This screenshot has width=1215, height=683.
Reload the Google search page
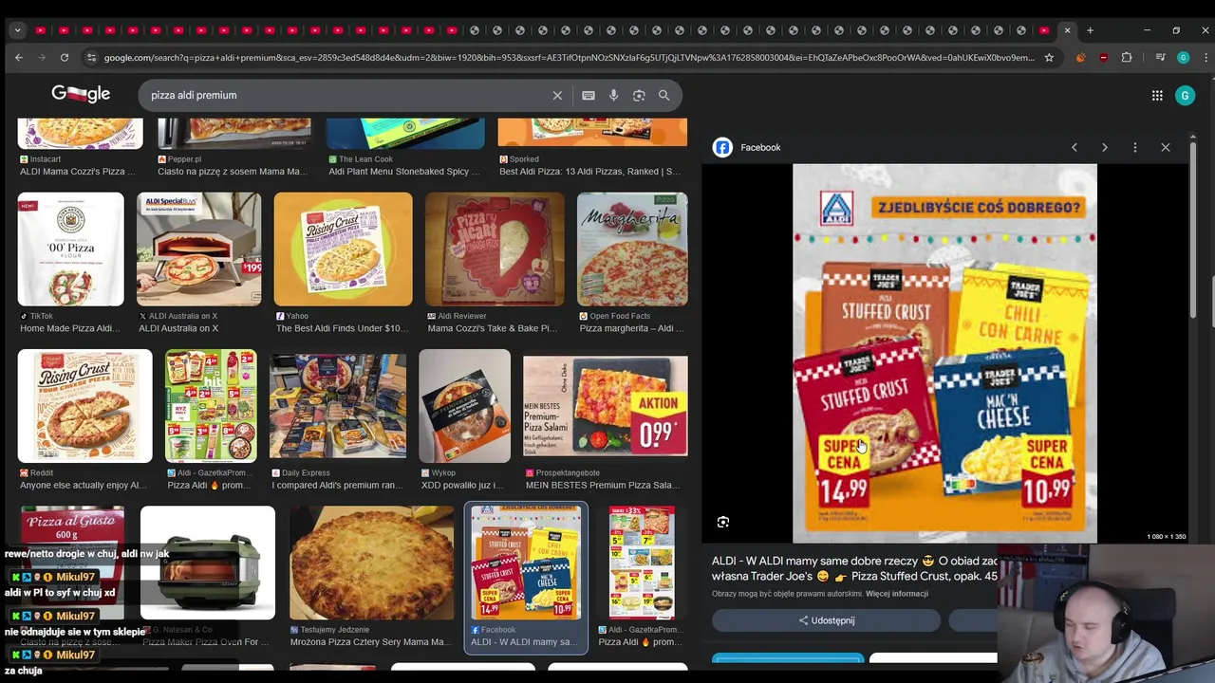click(x=65, y=58)
